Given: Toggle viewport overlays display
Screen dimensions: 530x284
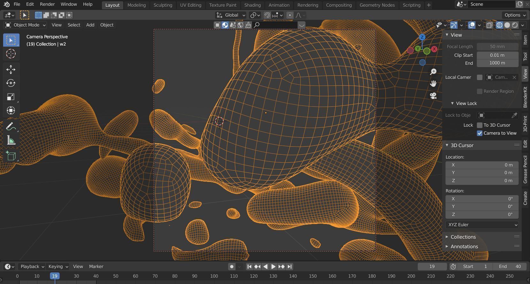Looking at the screenshot, I should click(x=472, y=25).
